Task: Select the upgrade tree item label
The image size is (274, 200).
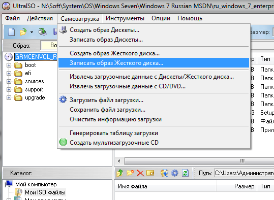Action: point(35,98)
